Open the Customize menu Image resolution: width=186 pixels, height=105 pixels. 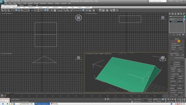57,3
